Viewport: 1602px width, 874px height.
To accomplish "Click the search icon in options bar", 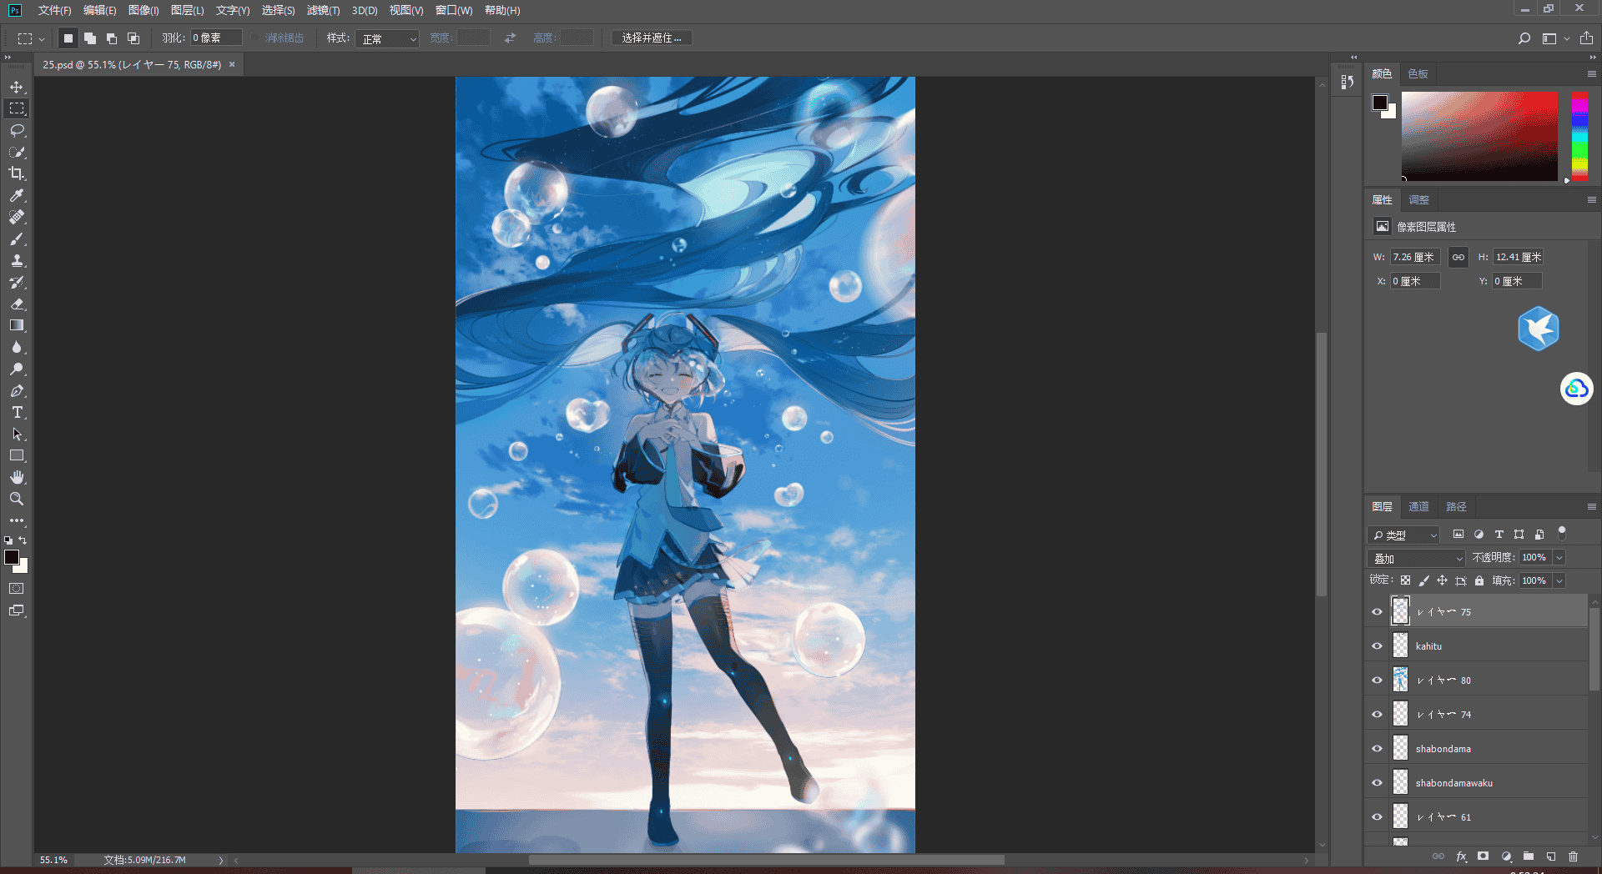I will [1524, 38].
